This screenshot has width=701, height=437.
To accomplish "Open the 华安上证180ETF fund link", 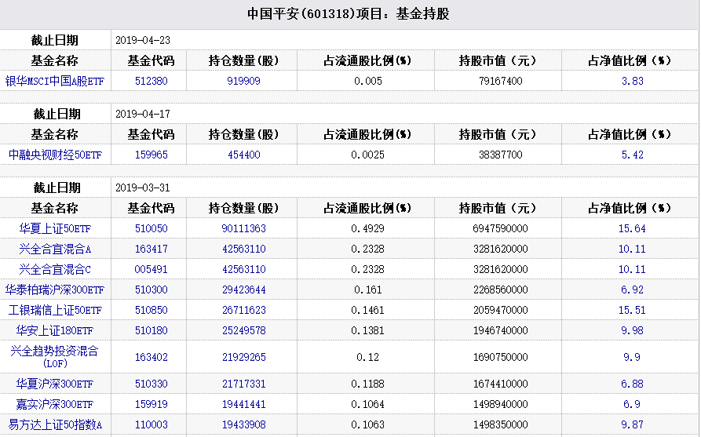I will pos(54,331).
